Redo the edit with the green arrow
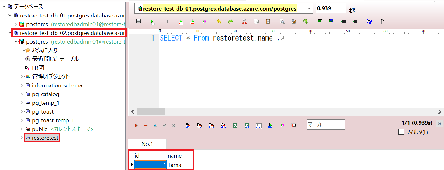Screen dimensions: 444x170 [x=230, y=22]
